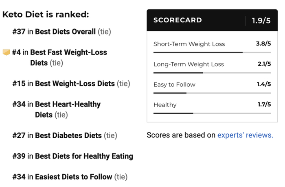This screenshot has width=285, height=187.
Task: Click the 3.8/5 short-term score value
Action: (x=263, y=43)
